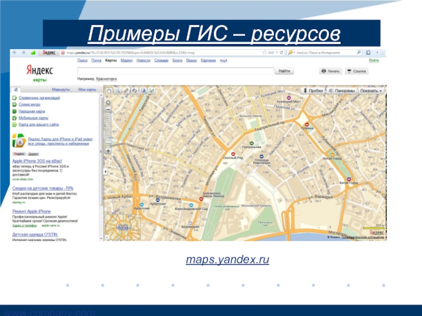422x316 pixels.
Task: Click the browser back arrow
Action: click(15, 53)
